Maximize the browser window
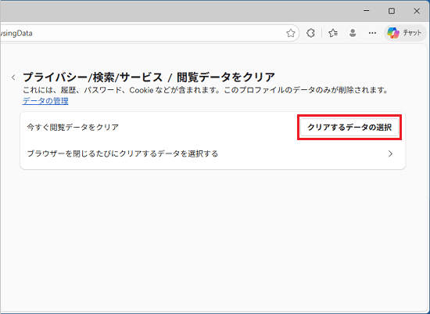Image resolution: width=430 pixels, height=314 pixels. pyautogui.click(x=392, y=11)
